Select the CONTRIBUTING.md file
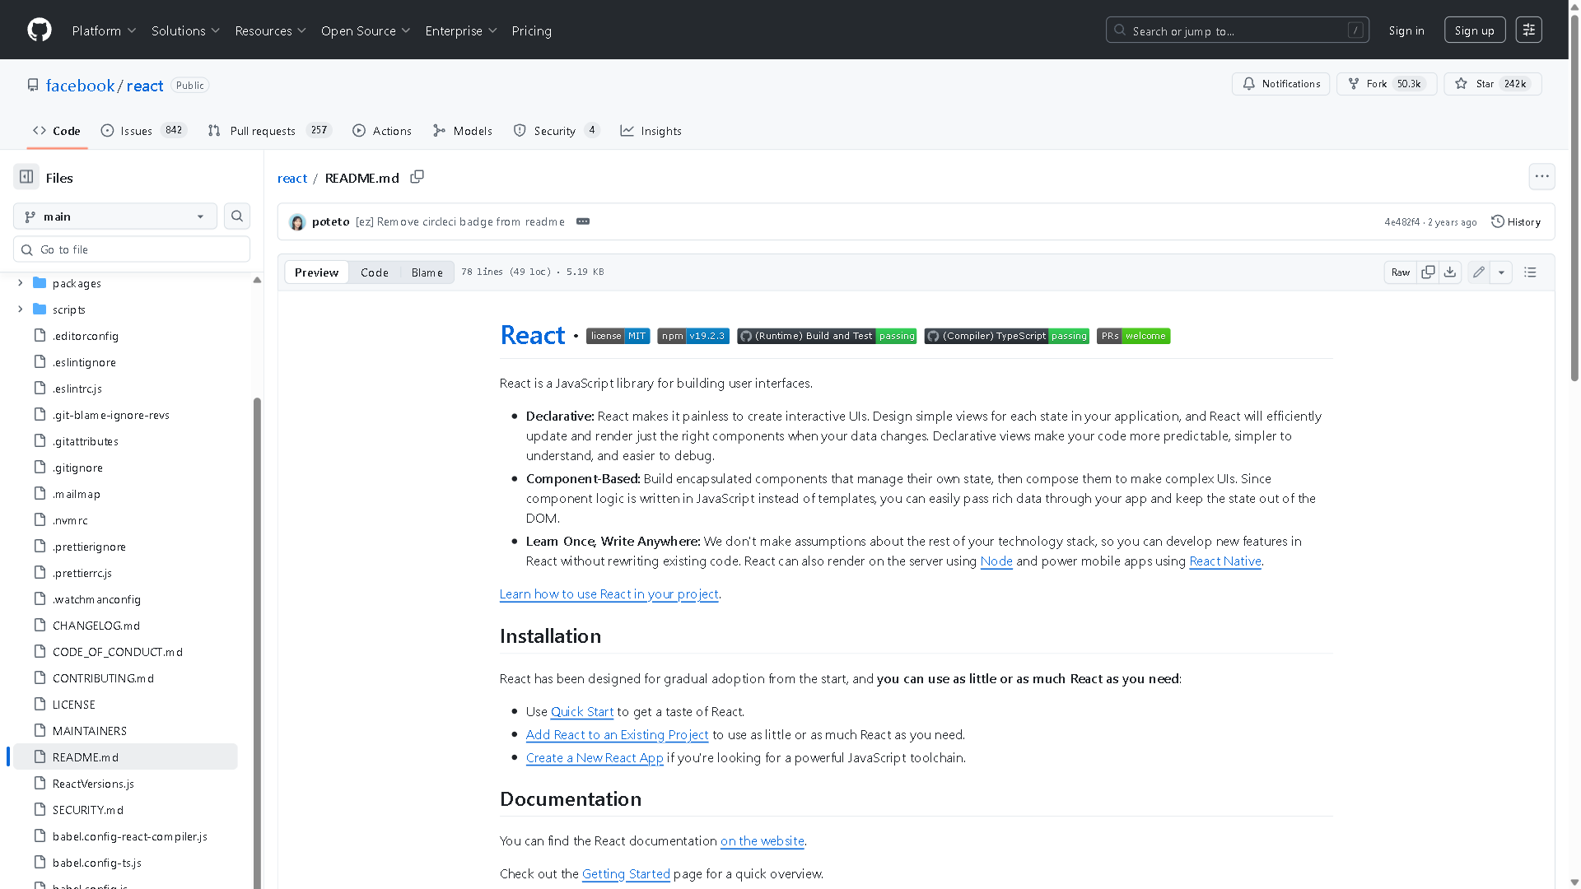Viewport: 1581px width, 889px height. [103, 677]
